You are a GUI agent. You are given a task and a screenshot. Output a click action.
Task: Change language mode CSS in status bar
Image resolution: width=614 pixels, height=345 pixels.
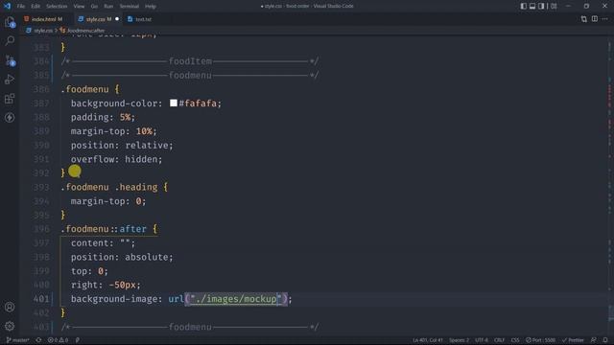click(x=515, y=340)
